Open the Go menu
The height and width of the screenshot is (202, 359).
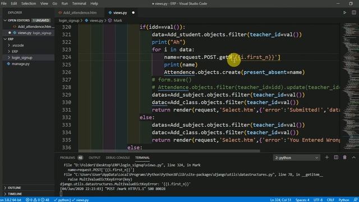point(55,4)
